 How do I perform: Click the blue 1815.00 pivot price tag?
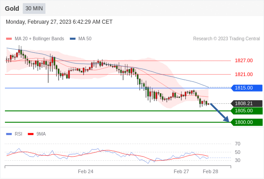coord(247,88)
